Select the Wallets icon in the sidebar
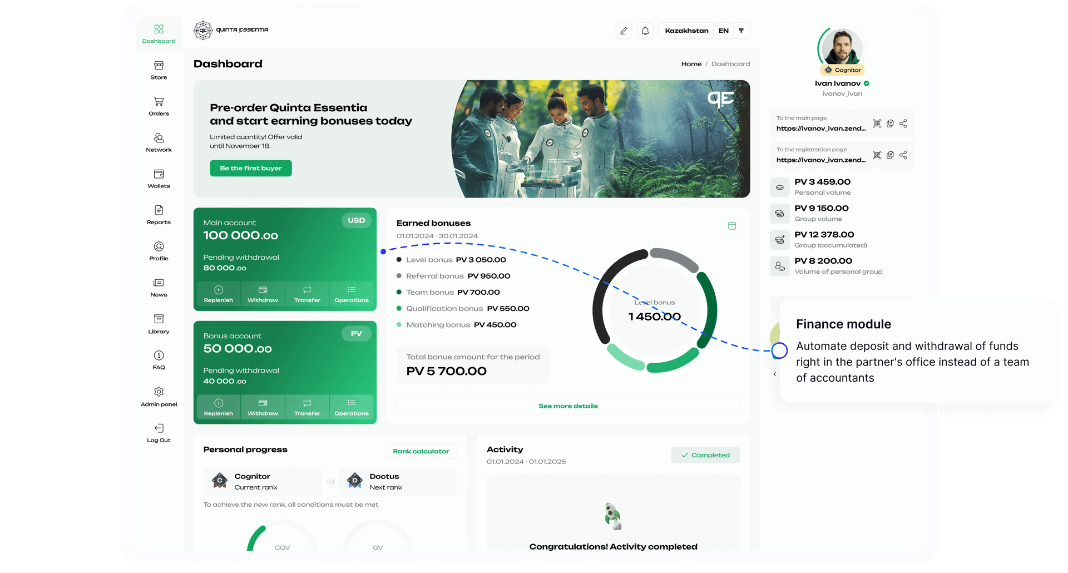The image size is (1068, 573). point(159,179)
